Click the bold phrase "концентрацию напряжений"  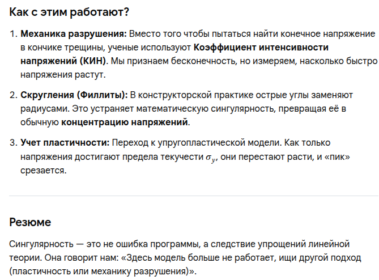point(125,122)
